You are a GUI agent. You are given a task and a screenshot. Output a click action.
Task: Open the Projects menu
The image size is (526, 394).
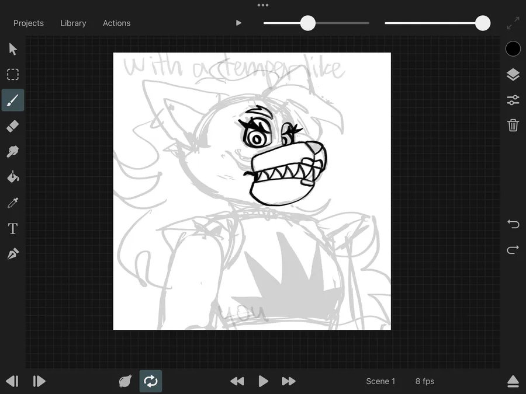(29, 23)
